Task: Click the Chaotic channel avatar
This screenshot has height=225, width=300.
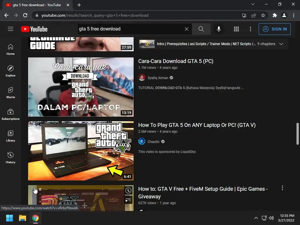Action: click(x=142, y=142)
